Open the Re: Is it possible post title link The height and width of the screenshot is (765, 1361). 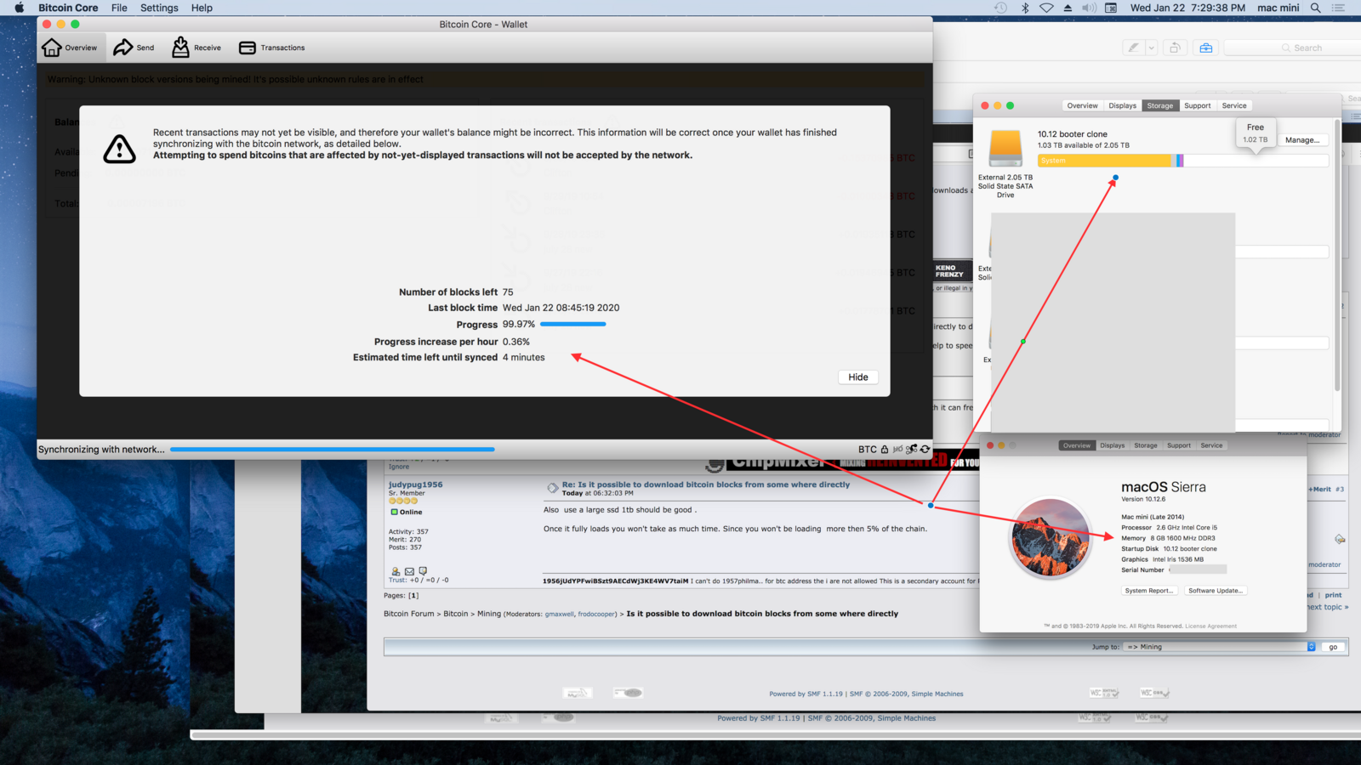click(x=706, y=484)
